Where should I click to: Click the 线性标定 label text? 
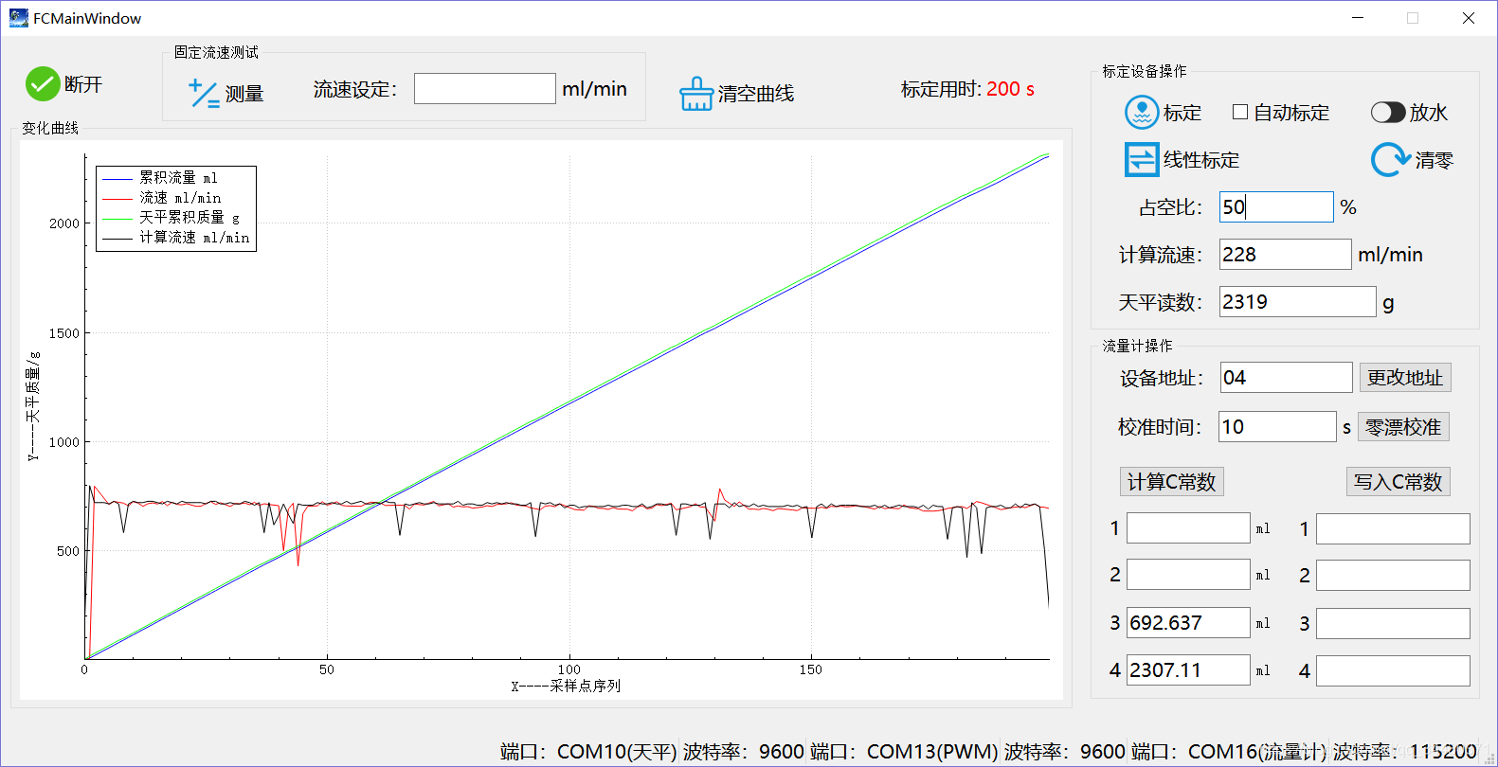(x=1201, y=160)
